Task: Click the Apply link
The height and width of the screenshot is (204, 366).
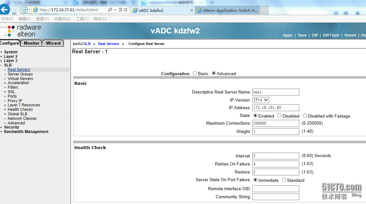Action: (287, 35)
